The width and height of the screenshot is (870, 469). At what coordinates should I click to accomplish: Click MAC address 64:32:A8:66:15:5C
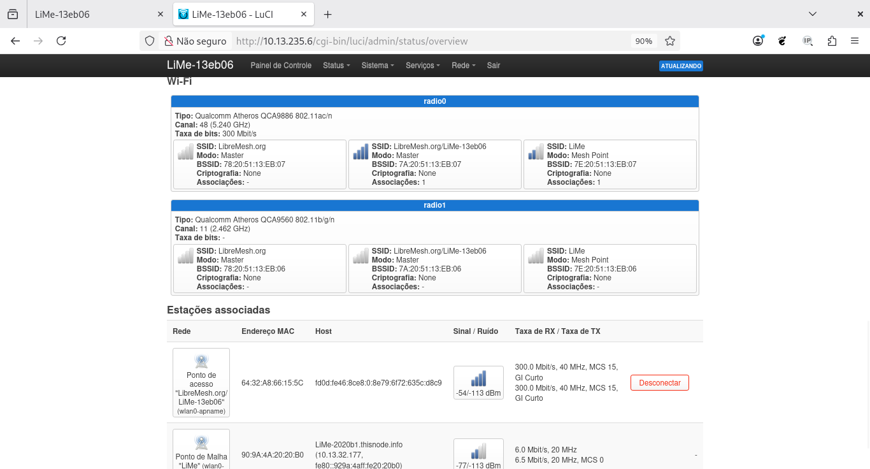click(273, 383)
